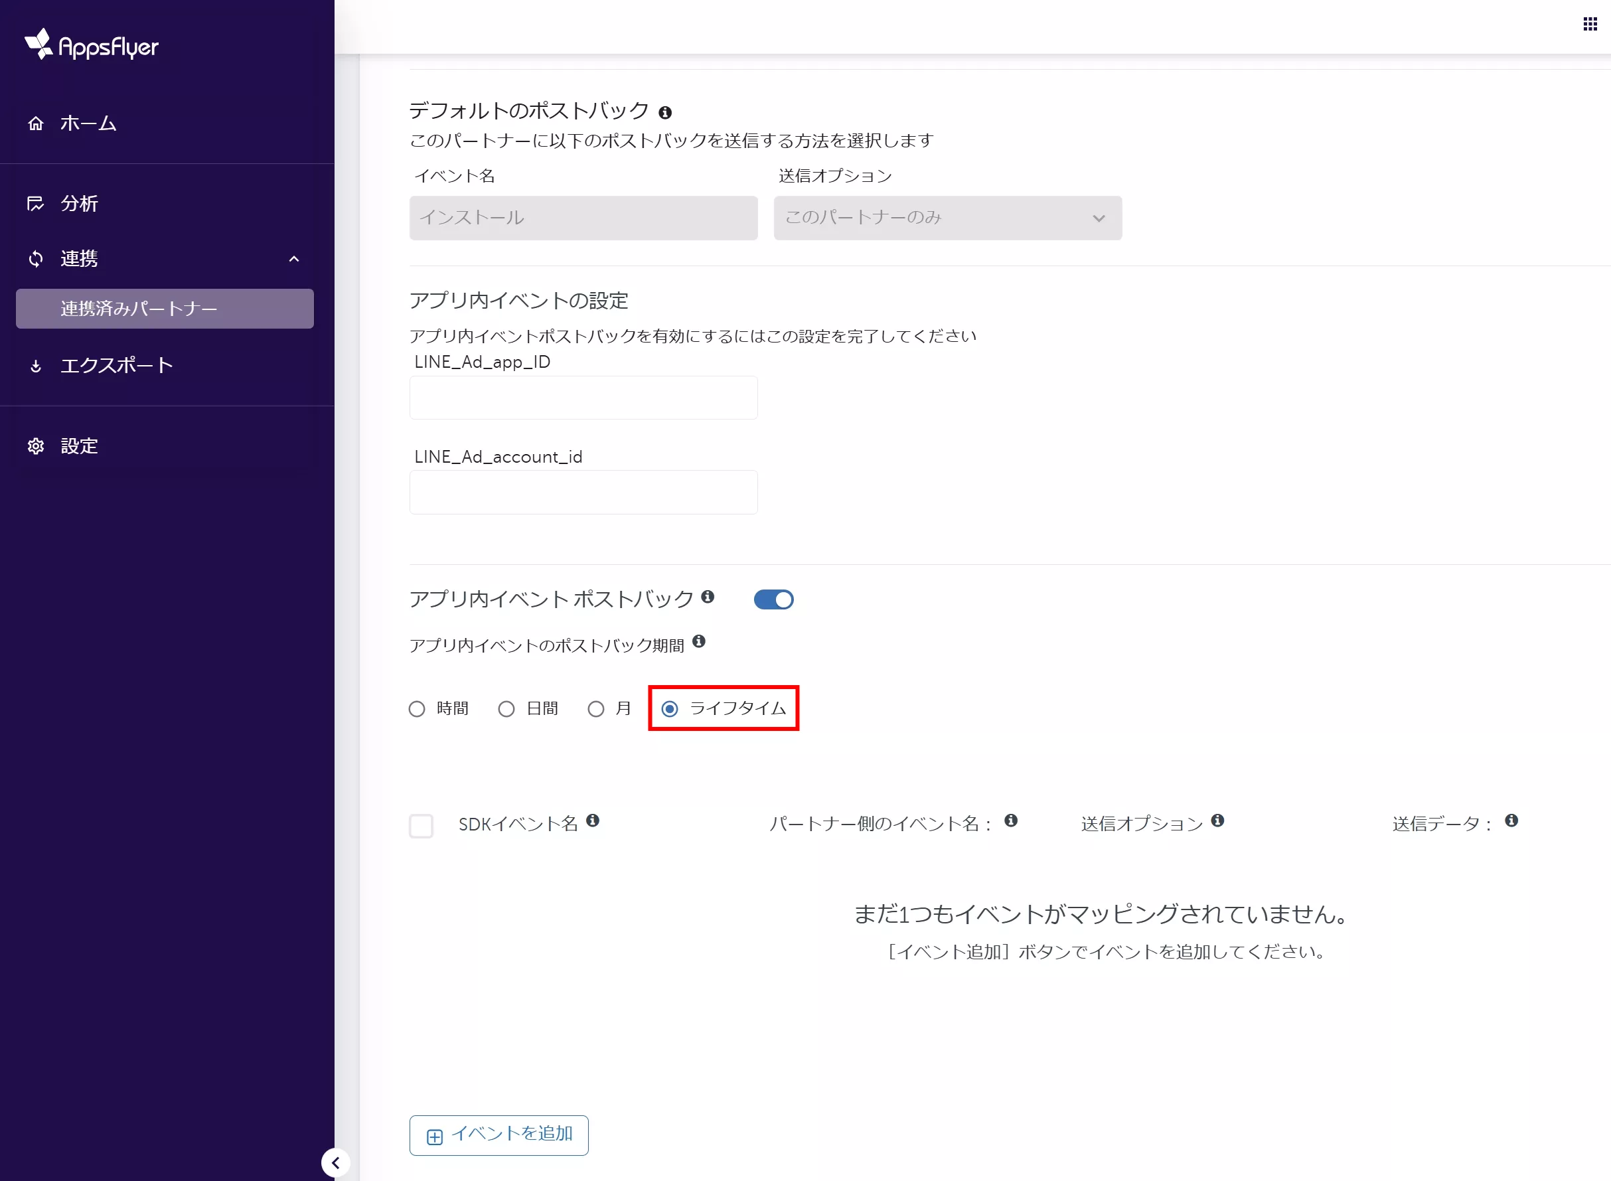Click the イベントを追加 button

click(499, 1135)
